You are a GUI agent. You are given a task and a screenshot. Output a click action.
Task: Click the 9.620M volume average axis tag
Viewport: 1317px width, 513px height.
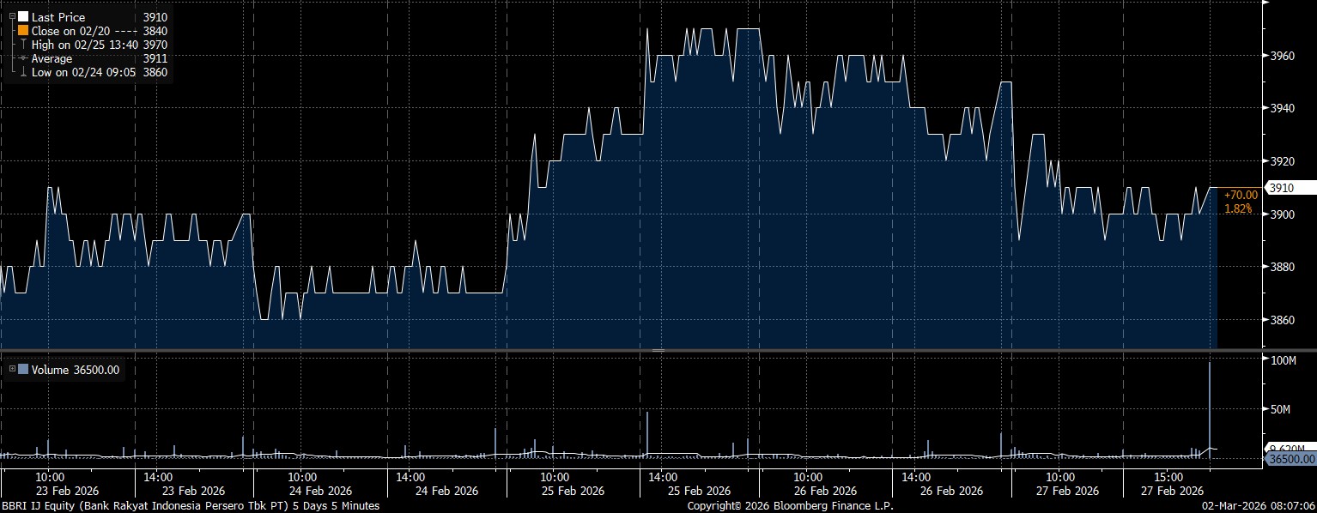point(1290,448)
